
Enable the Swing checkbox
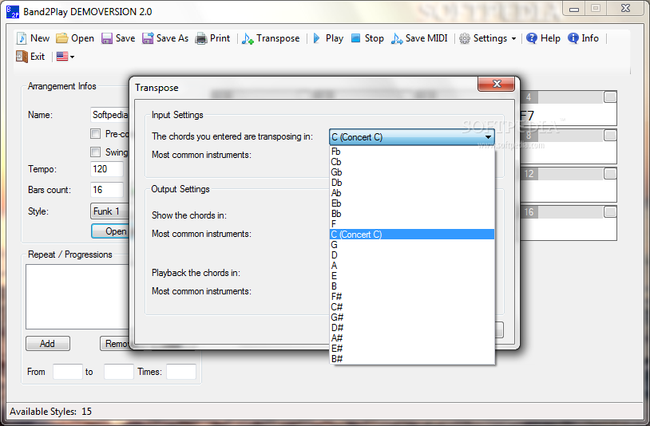(95, 152)
